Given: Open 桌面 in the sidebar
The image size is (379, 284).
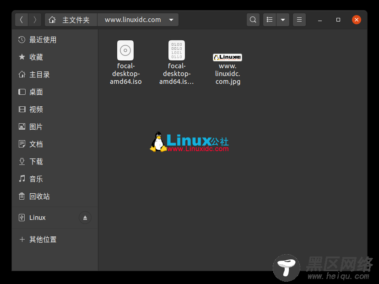Looking at the screenshot, I should (55, 92).
